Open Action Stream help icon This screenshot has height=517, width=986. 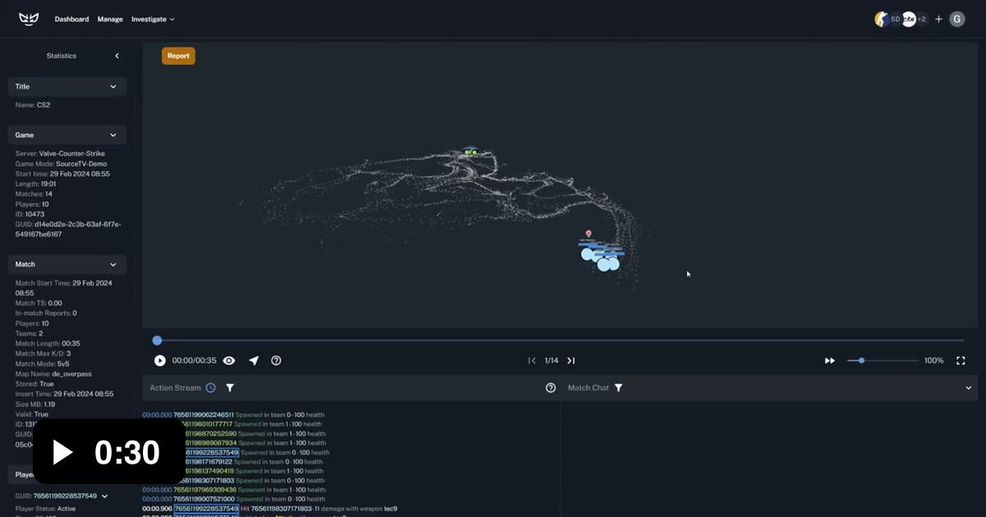coord(551,387)
